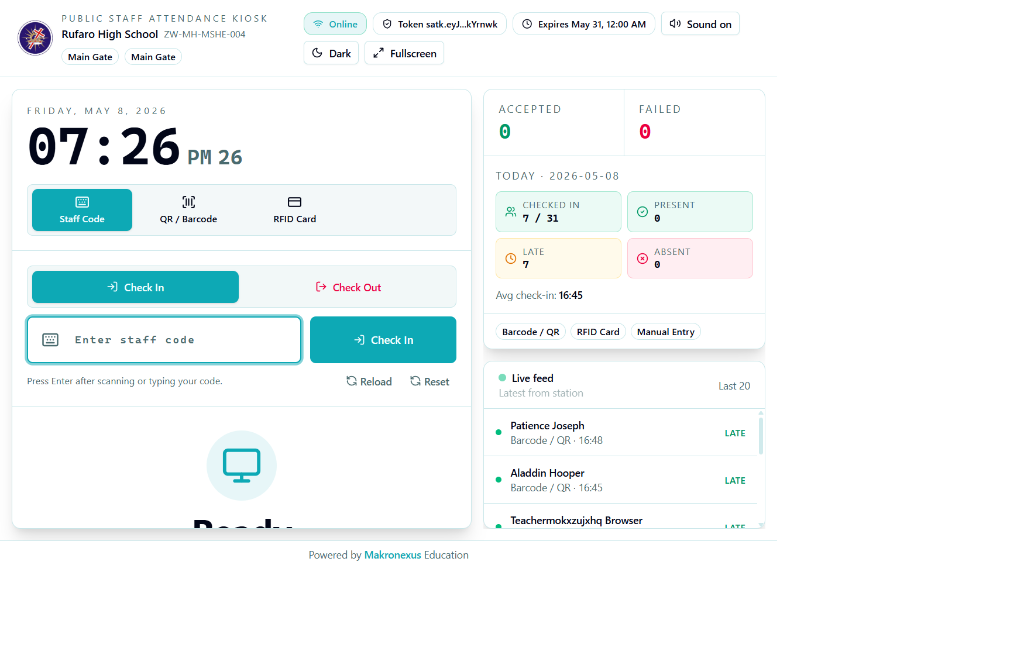Open the Makronexus link

point(393,555)
